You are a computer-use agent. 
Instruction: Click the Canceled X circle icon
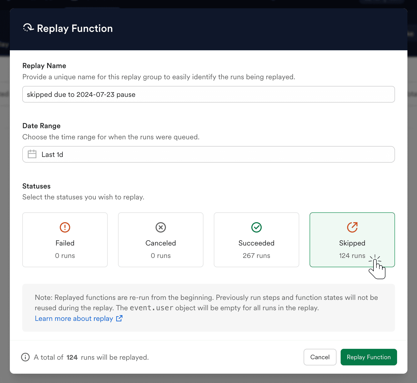[161, 227]
